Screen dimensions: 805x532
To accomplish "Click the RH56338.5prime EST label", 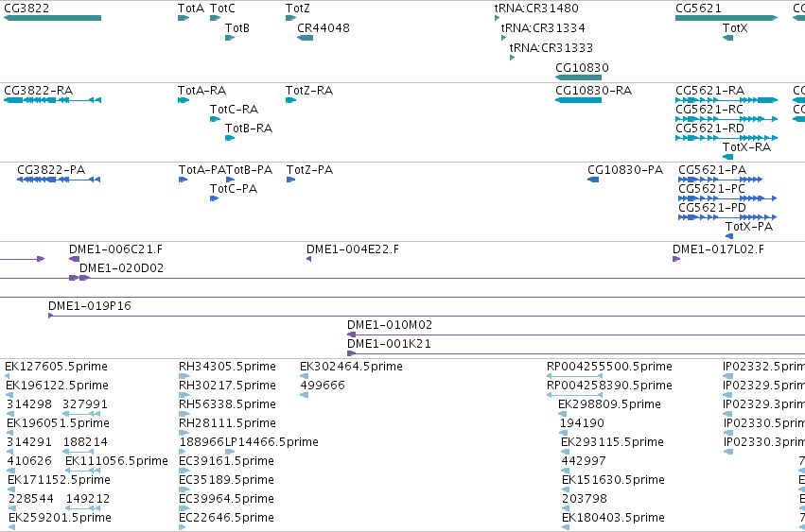I will (227, 404).
